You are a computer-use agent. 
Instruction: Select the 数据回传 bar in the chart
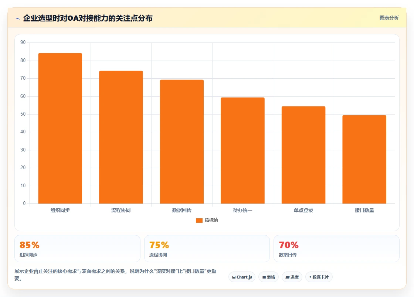point(181,141)
